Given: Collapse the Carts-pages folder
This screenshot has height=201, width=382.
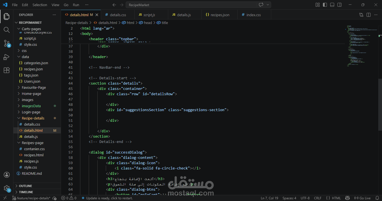Looking at the screenshot, I should [37, 29].
